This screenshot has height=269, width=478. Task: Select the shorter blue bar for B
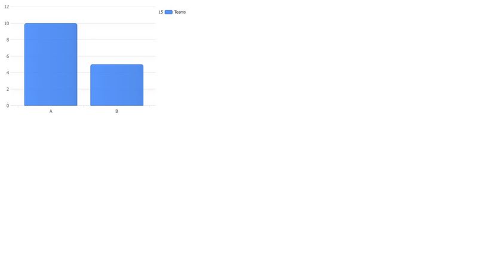(117, 85)
